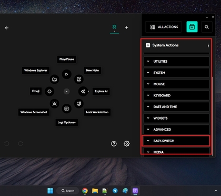
Task: Show hidden system tray icons chevron
Action: pos(216,191)
